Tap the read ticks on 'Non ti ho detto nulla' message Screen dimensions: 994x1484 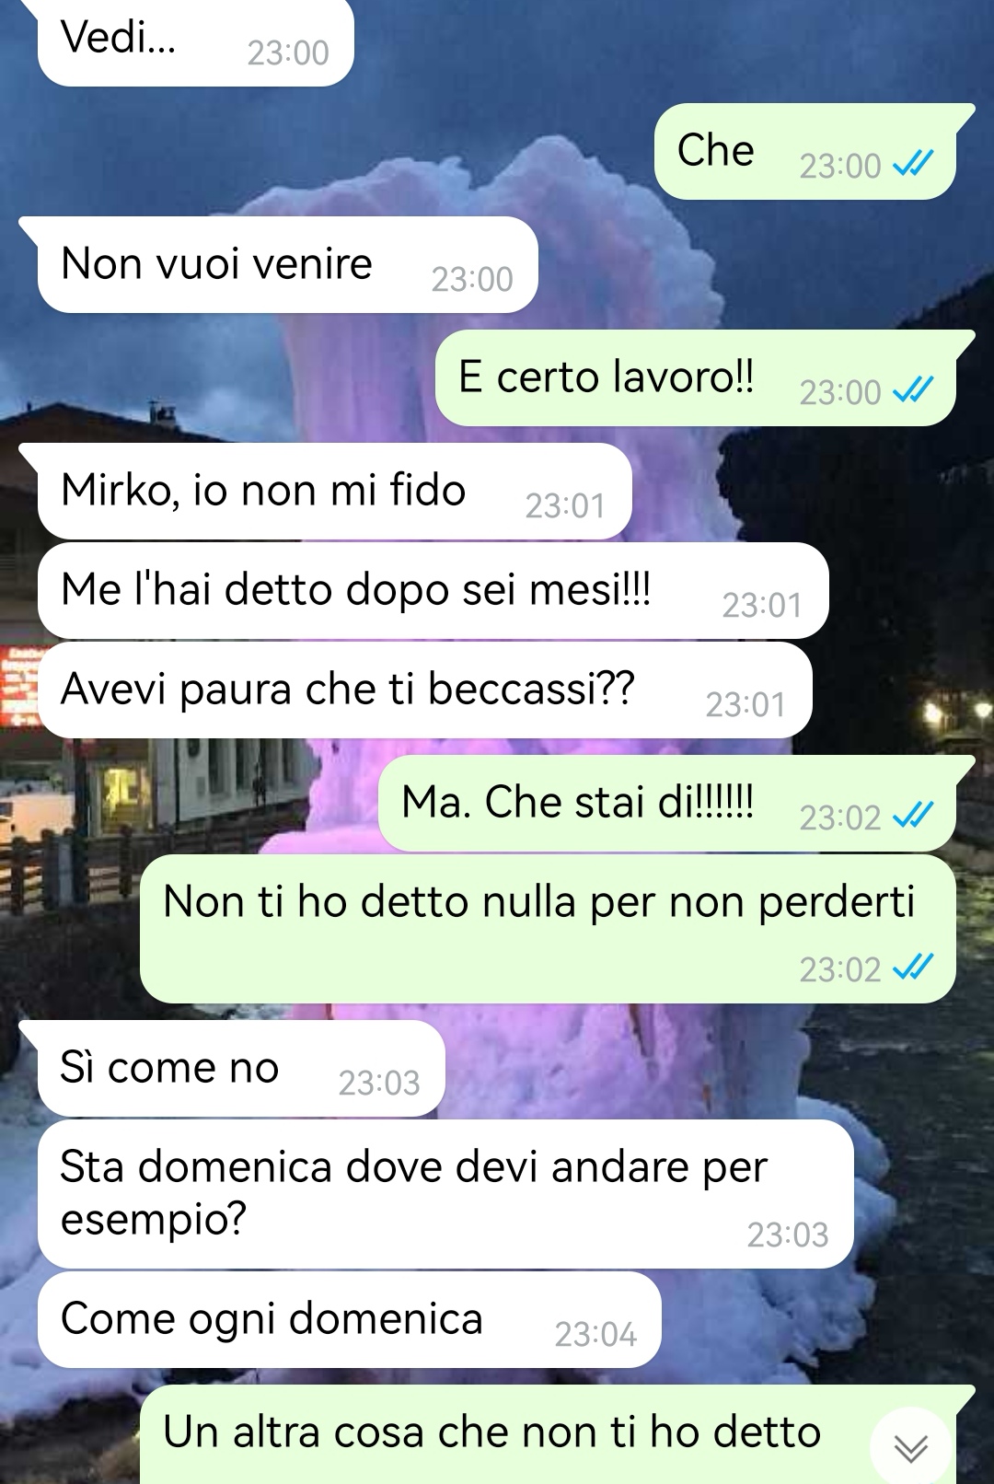pos(913,968)
